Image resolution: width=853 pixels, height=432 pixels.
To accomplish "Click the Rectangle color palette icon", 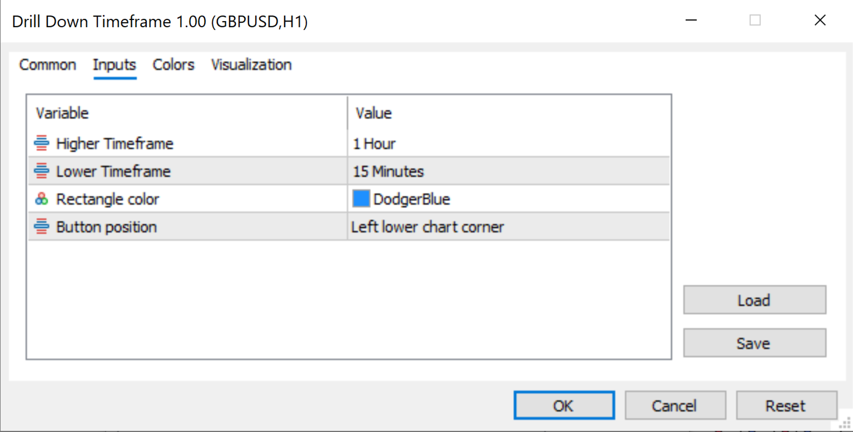I will [42, 199].
